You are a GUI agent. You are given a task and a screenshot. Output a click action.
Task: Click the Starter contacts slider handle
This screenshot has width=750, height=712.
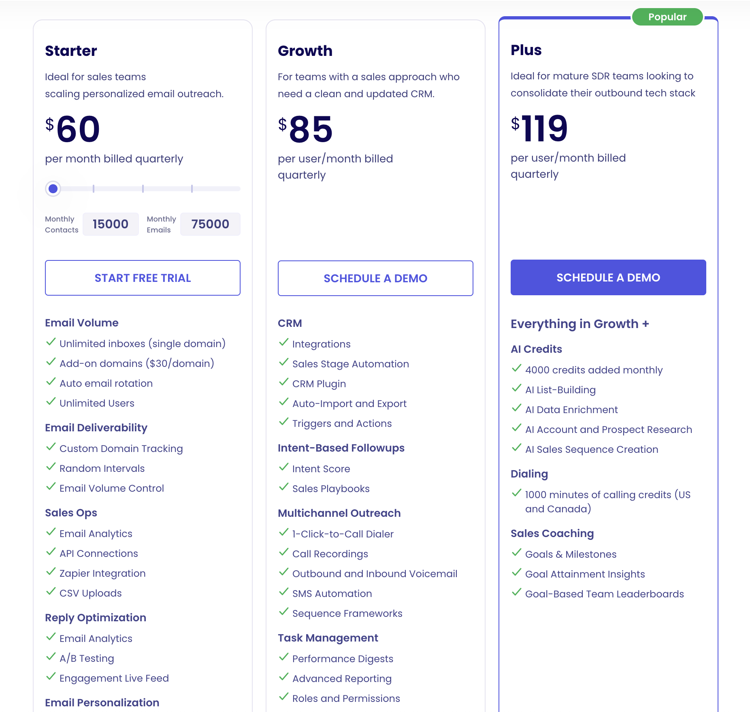(x=53, y=189)
